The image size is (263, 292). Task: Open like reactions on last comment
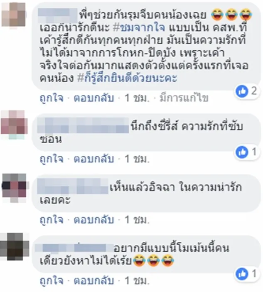247,274
